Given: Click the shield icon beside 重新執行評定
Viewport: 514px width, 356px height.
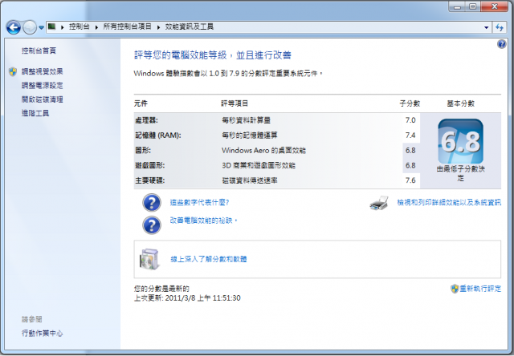Looking at the screenshot, I should [x=455, y=289].
